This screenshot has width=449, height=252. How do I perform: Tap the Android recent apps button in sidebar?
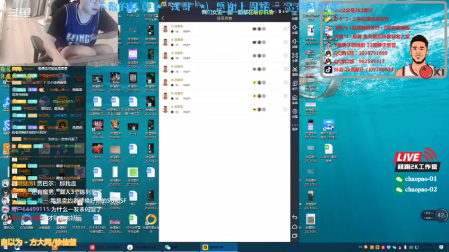point(295,236)
